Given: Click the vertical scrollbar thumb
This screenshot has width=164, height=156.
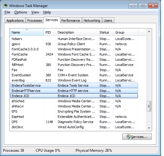Looking at the screenshot, I should 149,106.
